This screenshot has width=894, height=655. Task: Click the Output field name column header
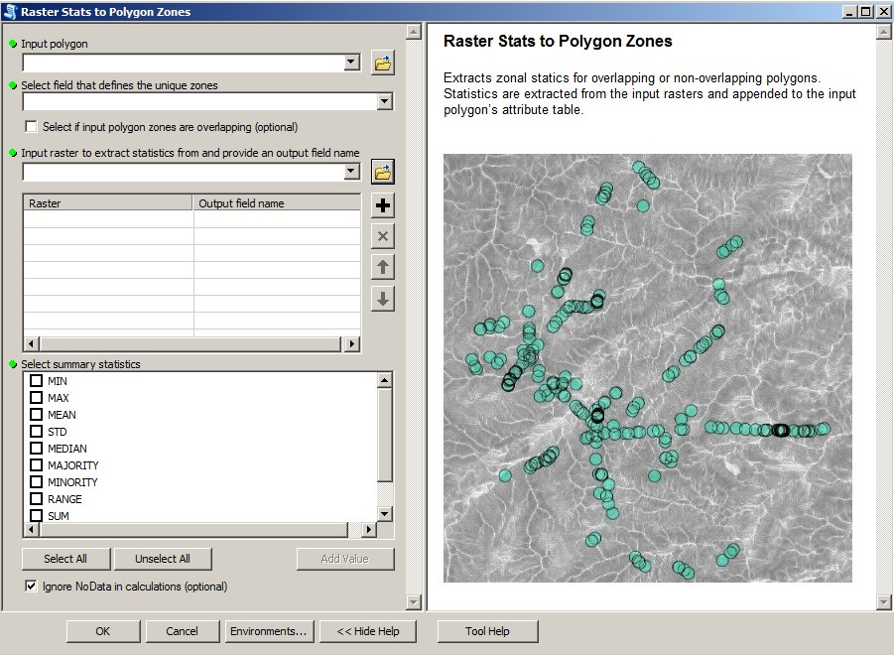pyautogui.click(x=277, y=202)
